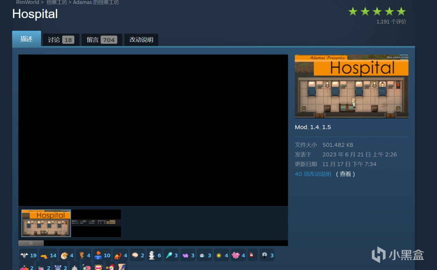
Task: Click the Hospital page title
Action: click(x=35, y=14)
